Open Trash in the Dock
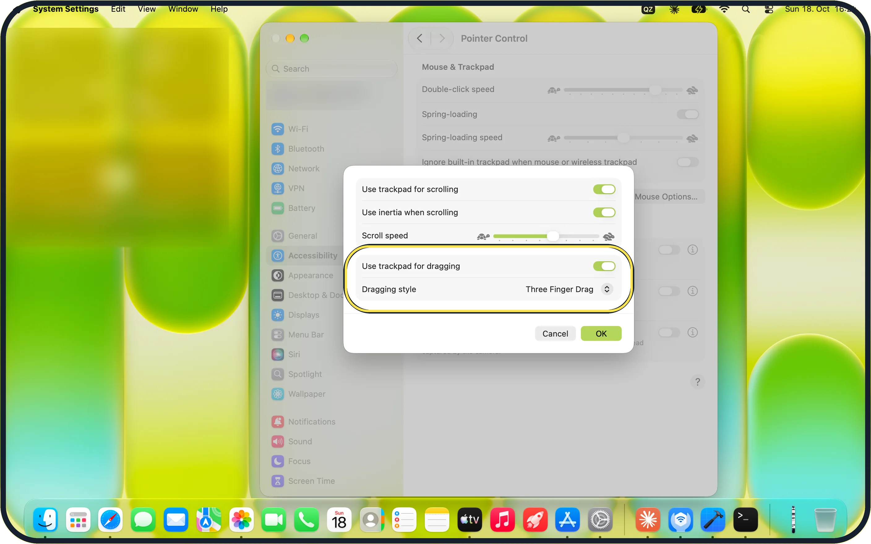This screenshot has width=871, height=544. pyautogui.click(x=825, y=520)
